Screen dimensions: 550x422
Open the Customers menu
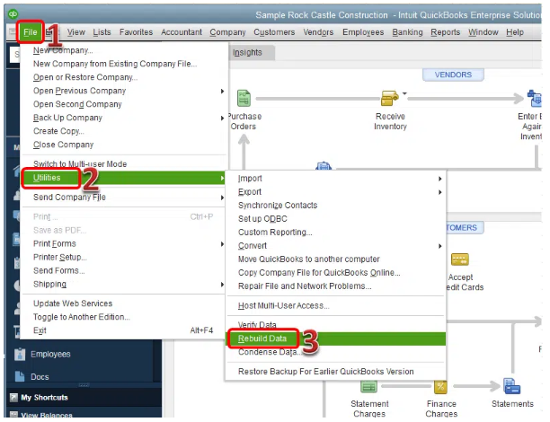tap(274, 32)
